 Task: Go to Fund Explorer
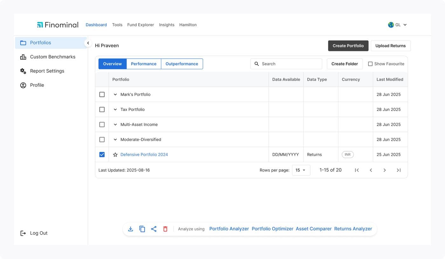tap(140, 25)
